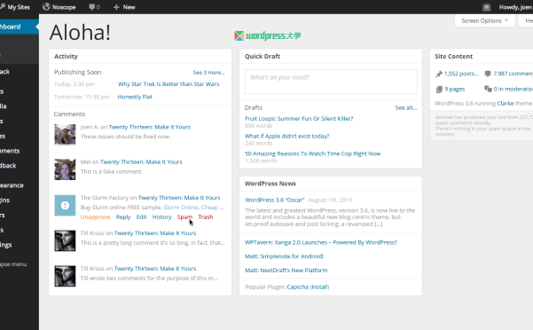This screenshot has height=330, width=533.
Task: Click the Activity panel header
Action: click(140, 57)
